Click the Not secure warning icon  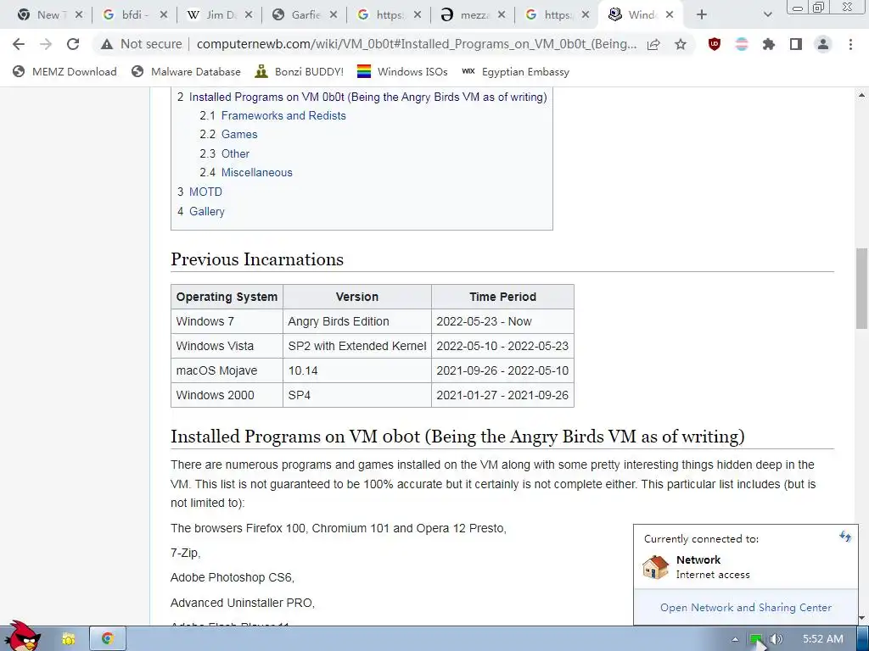click(x=107, y=44)
